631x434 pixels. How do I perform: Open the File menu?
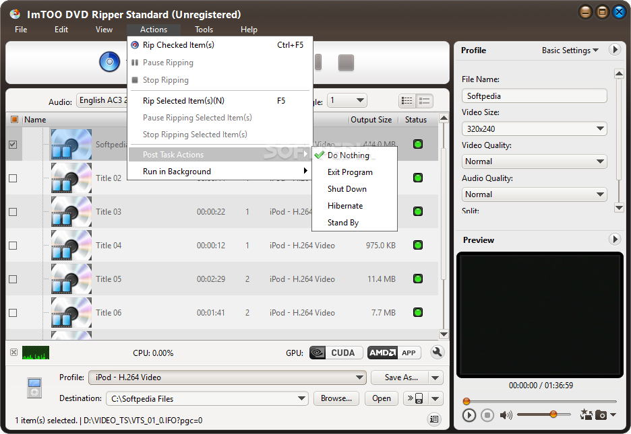(x=21, y=30)
